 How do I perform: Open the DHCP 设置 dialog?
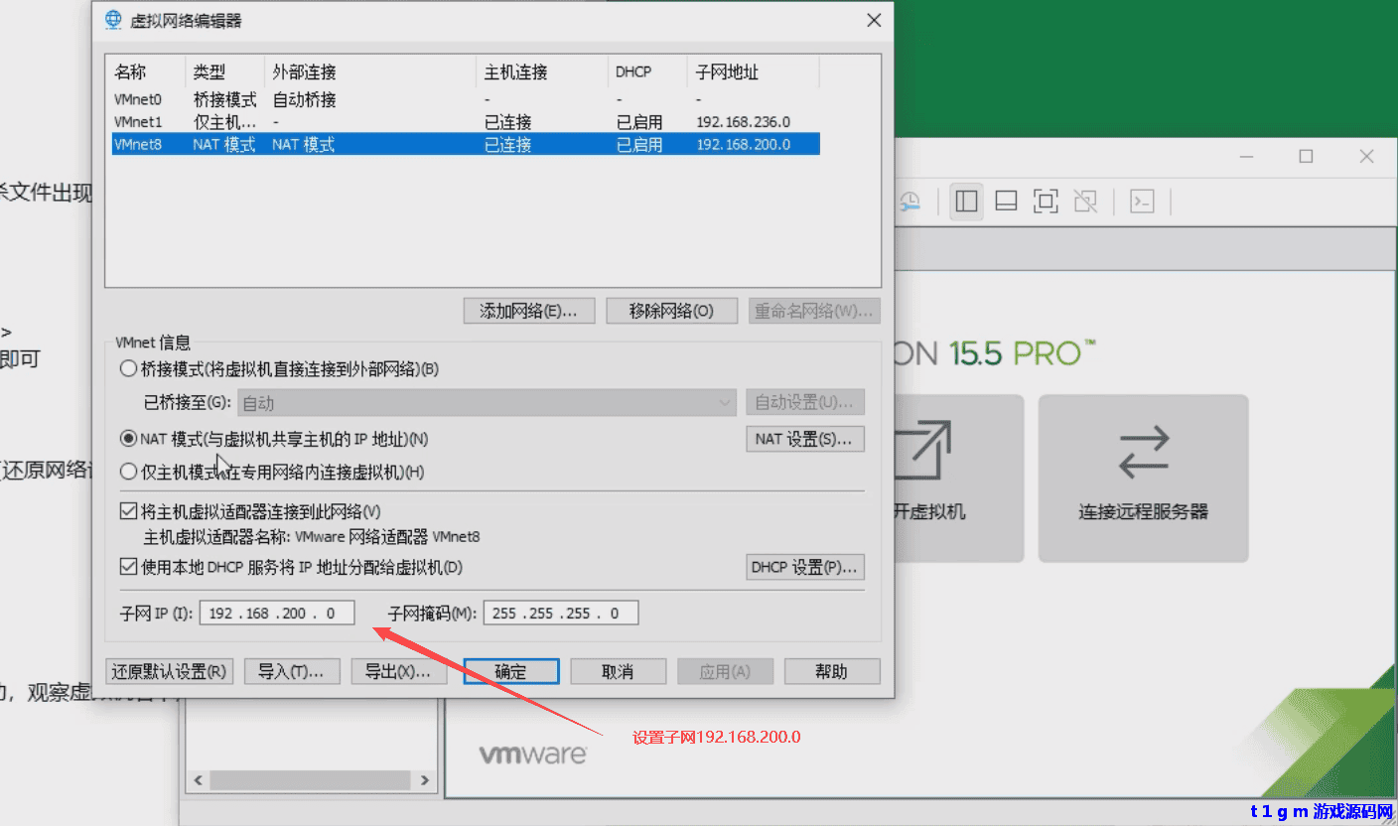pos(804,568)
